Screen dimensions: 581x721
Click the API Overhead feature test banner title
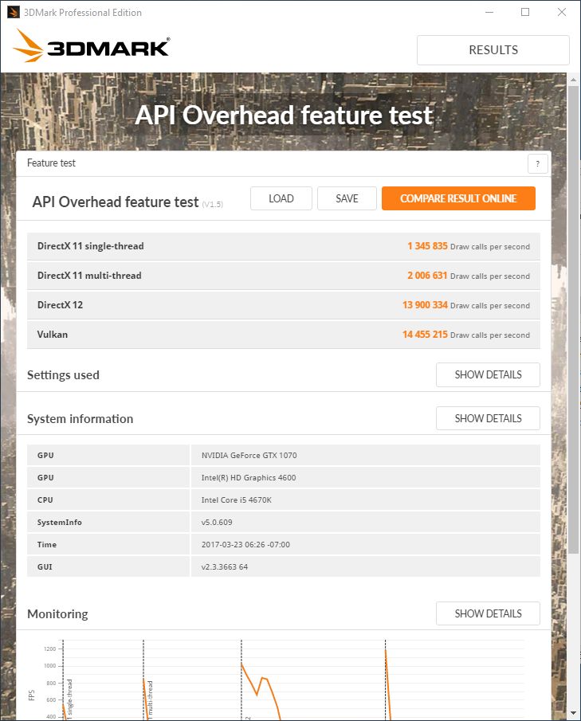[284, 115]
